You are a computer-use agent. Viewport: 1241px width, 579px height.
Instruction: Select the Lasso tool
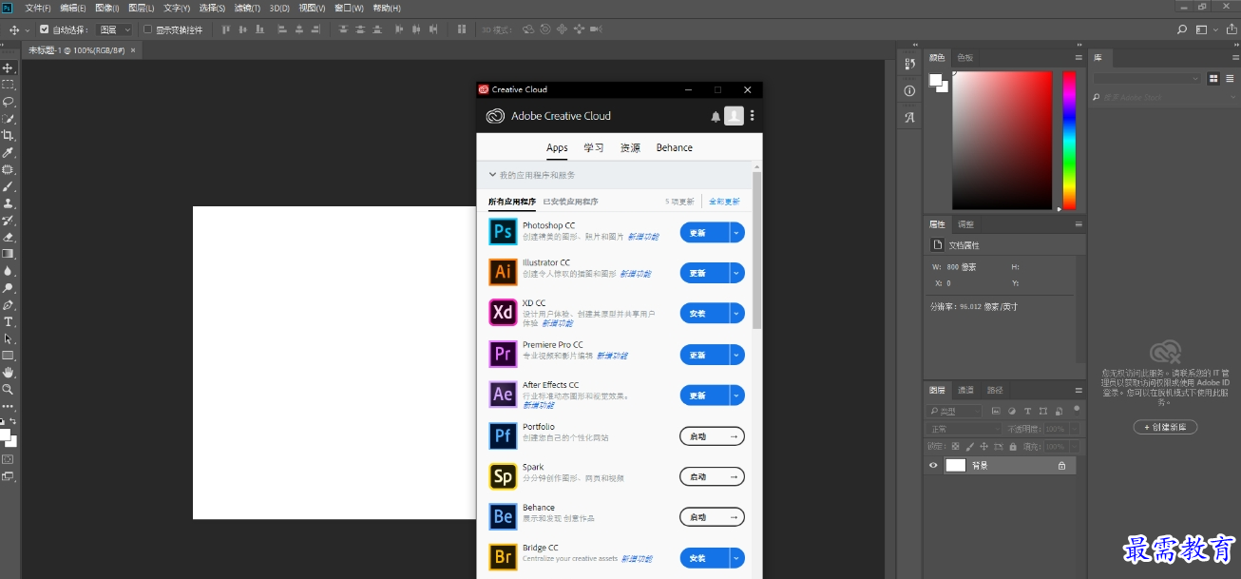8,102
